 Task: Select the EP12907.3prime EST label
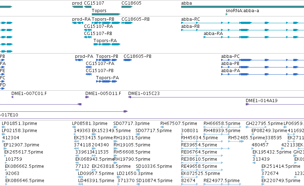(21, 145)
